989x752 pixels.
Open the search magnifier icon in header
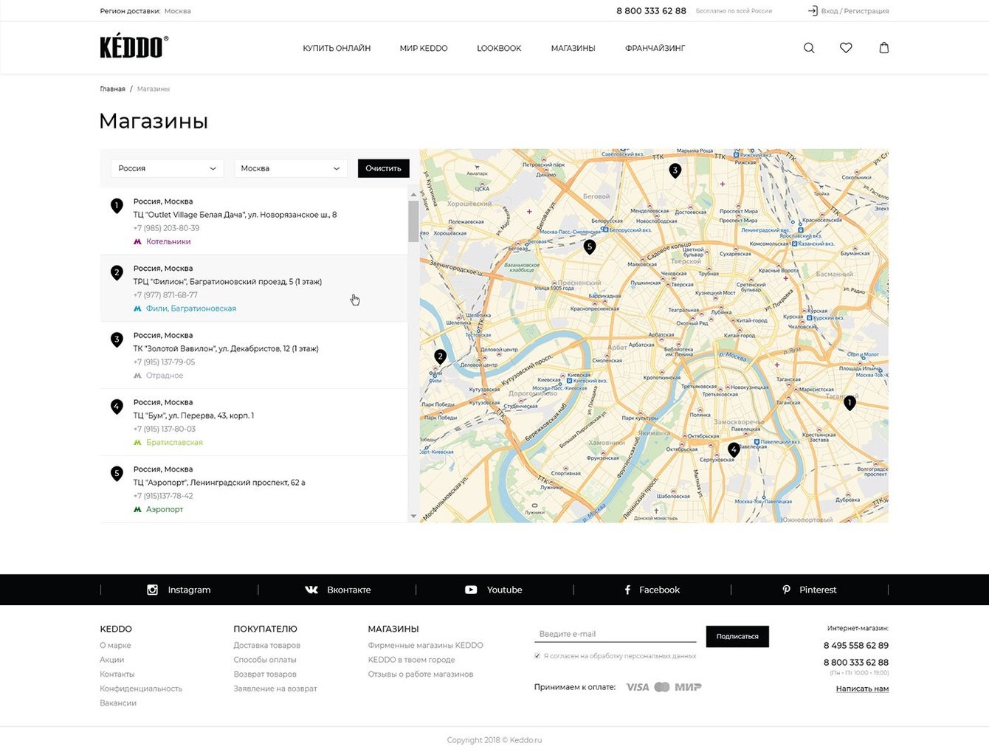pos(809,48)
